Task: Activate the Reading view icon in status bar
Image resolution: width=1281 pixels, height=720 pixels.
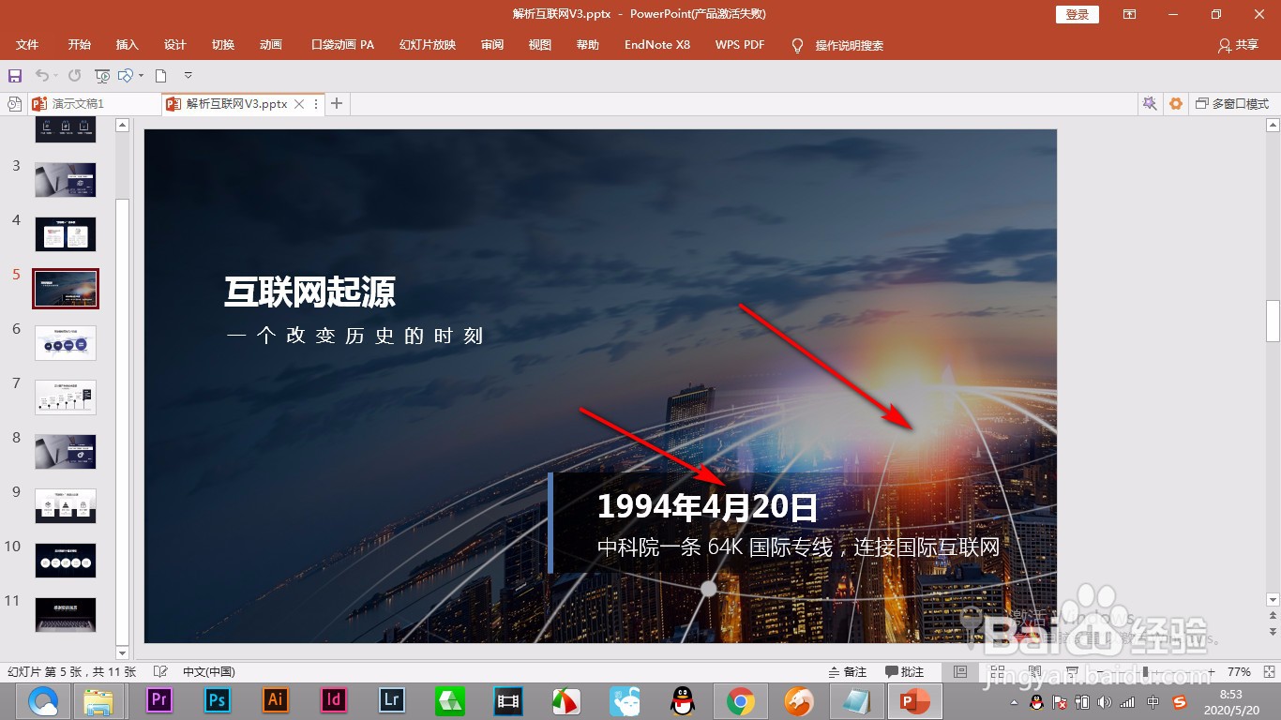Action: click(x=1034, y=671)
